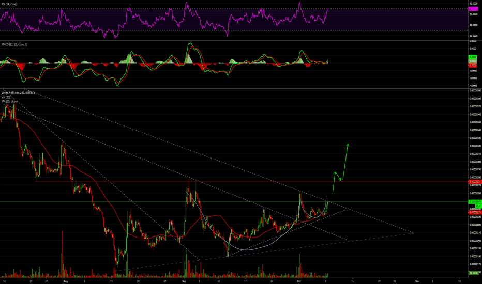Click the green 0.00000249 current price label
Image resolution: width=482 pixels, height=284 pixels.
(x=475, y=202)
